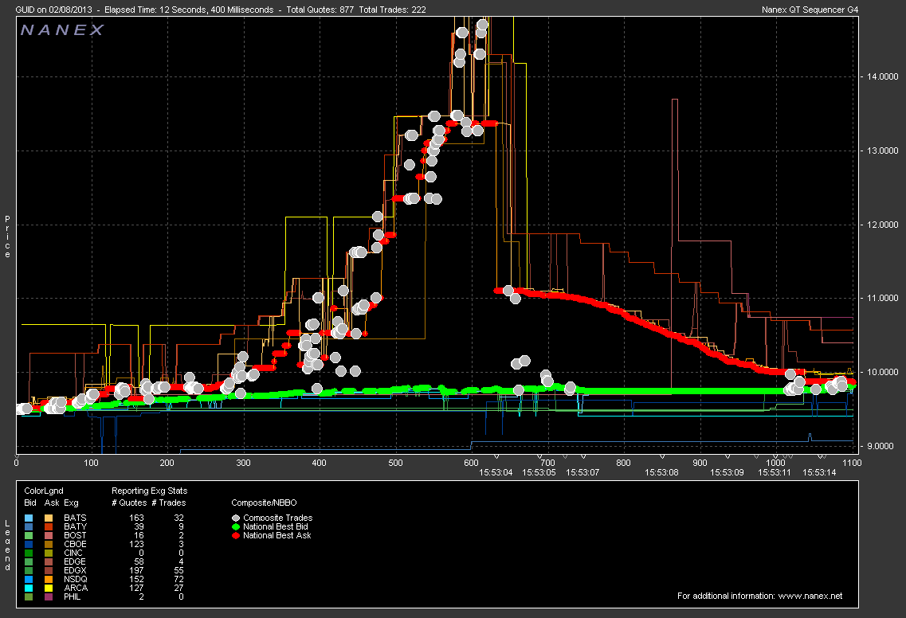Click the ARCA trade count 27
906x618 pixels.
(x=178, y=588)
